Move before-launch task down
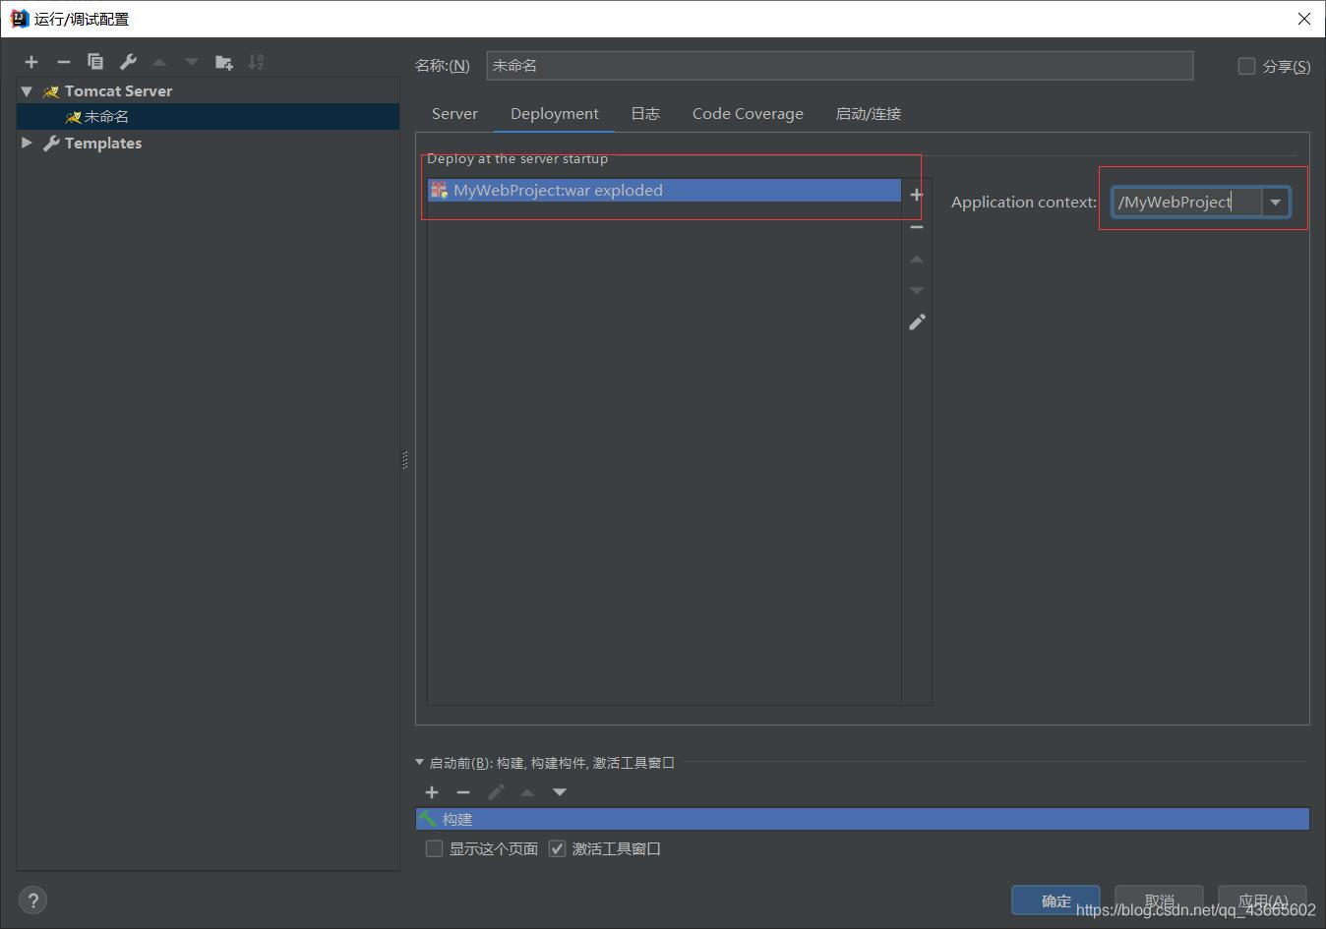1326x929 pixels. point(560,792)
